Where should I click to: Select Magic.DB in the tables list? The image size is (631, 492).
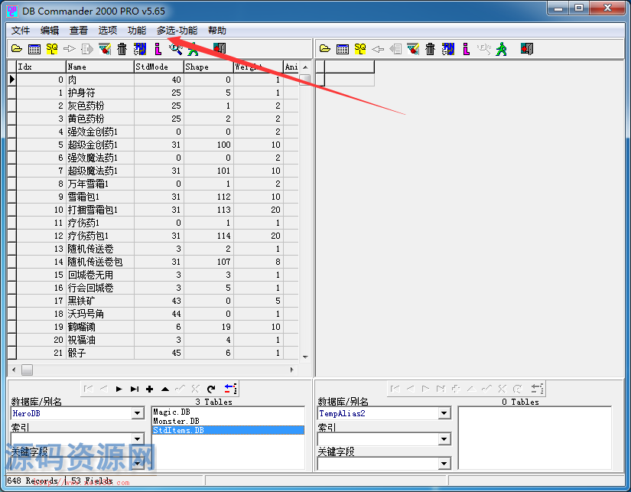[228, 412]
